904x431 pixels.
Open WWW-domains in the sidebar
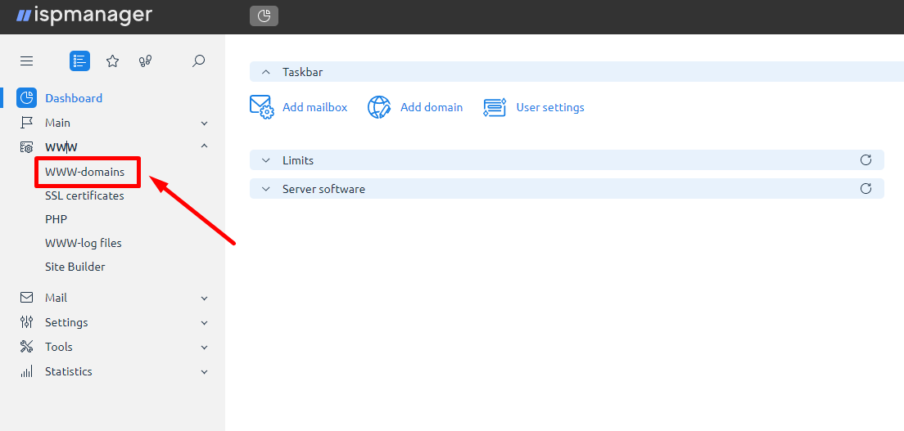click(85, 172)
